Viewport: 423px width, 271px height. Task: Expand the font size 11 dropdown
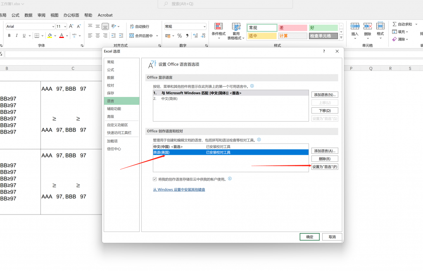pyautogui.click(x=64, y=26)
